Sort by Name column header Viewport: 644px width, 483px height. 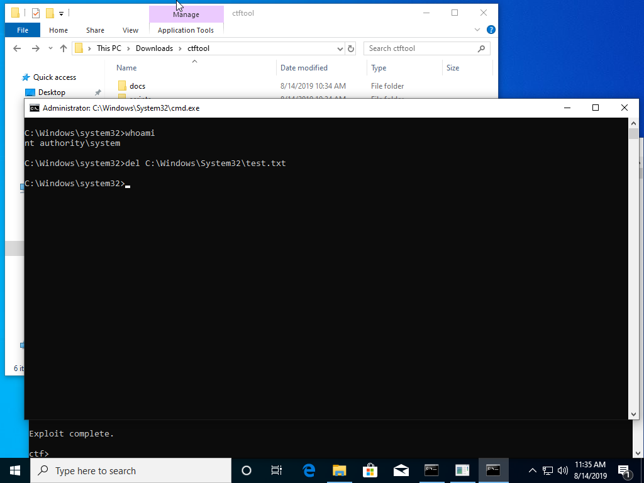pos(126,68)
